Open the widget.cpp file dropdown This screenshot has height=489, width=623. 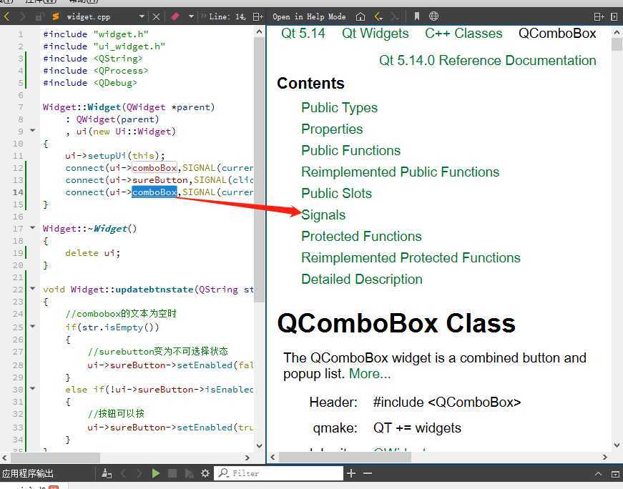142,16
